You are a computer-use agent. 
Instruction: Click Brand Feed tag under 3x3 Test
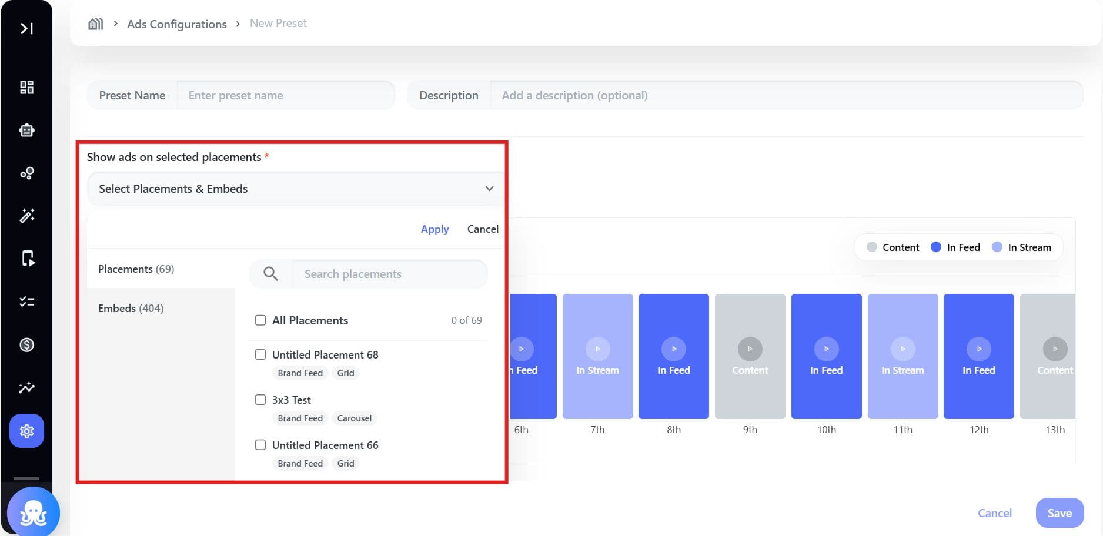point(300,418)
